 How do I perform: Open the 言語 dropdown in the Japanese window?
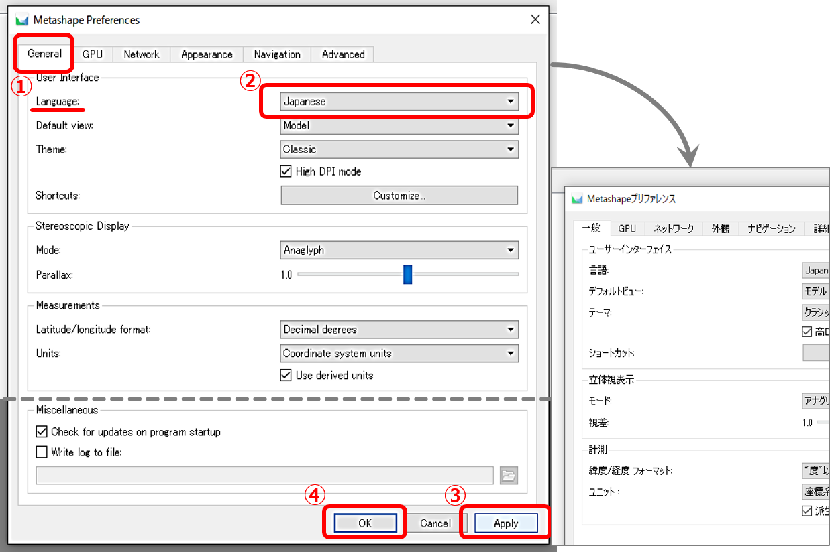click(816, 270)
